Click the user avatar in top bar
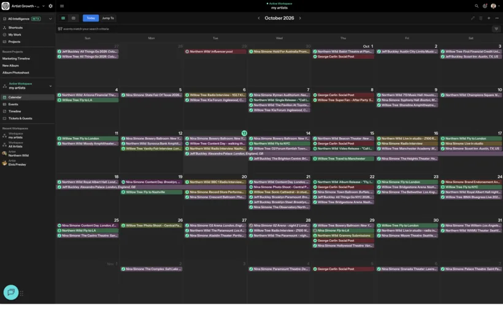 (x=493, y=6)
